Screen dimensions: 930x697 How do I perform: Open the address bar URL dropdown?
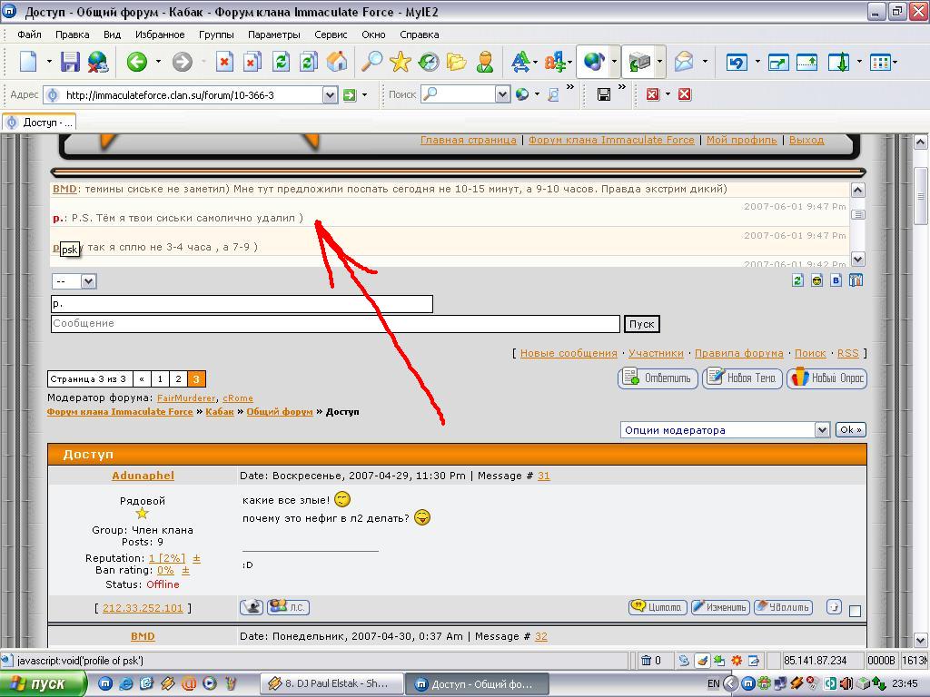coord(330,94)
